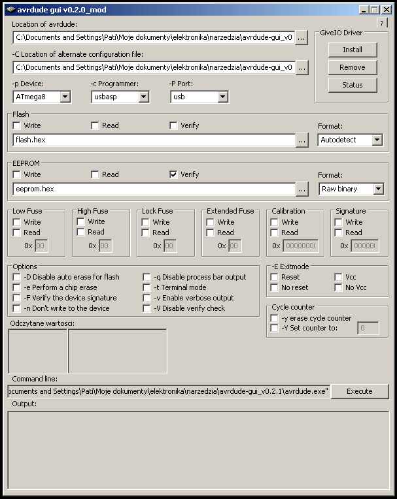Enable -q Disable process bar output

(147, 277)
